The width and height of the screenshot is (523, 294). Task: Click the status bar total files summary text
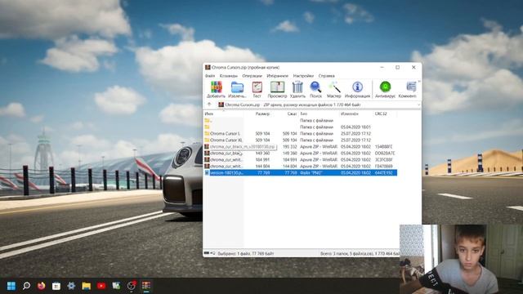coord(360,254)
